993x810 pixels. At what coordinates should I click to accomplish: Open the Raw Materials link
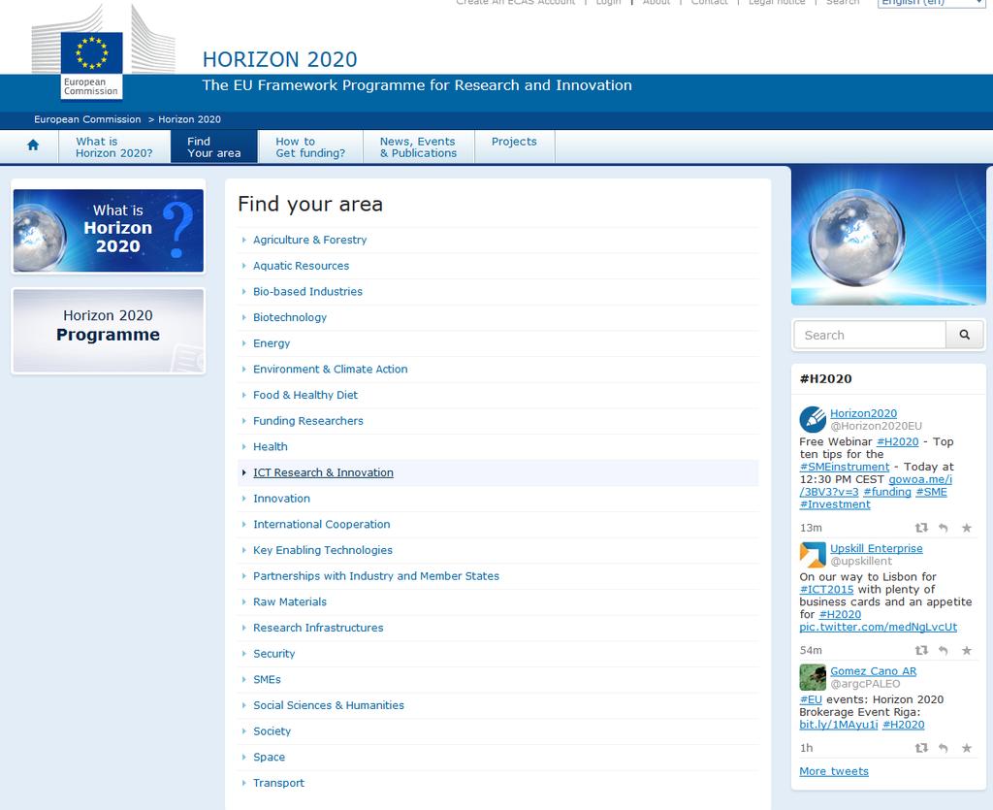point(290,601)
